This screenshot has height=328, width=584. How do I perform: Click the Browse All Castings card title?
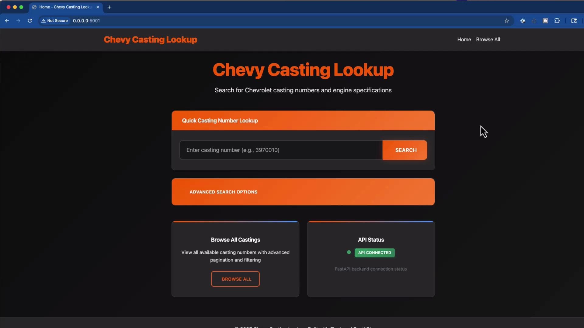pyautogui.click(x=235, y=240)
